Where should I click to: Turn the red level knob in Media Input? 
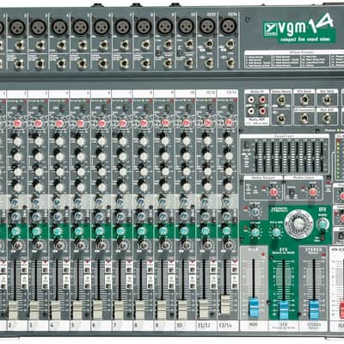coord(313,191)
